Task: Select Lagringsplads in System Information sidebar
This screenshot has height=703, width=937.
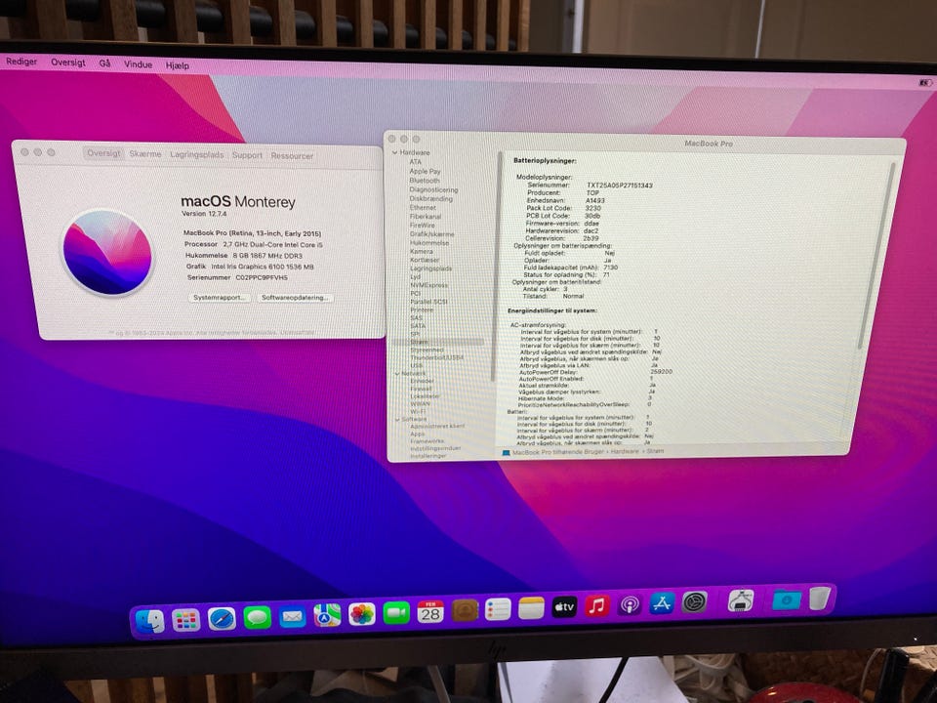Action: 430,269
